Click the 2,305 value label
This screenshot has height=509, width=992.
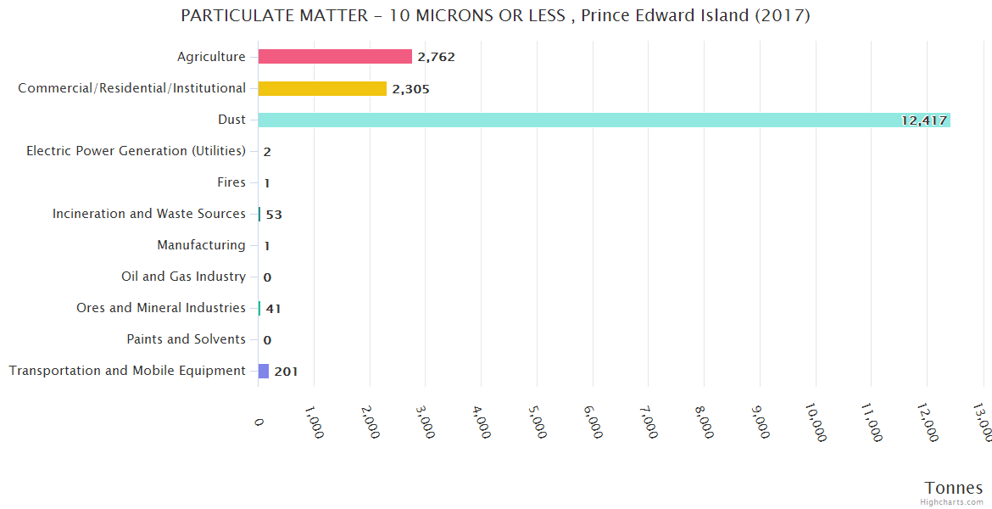click(x=410, y=89)
